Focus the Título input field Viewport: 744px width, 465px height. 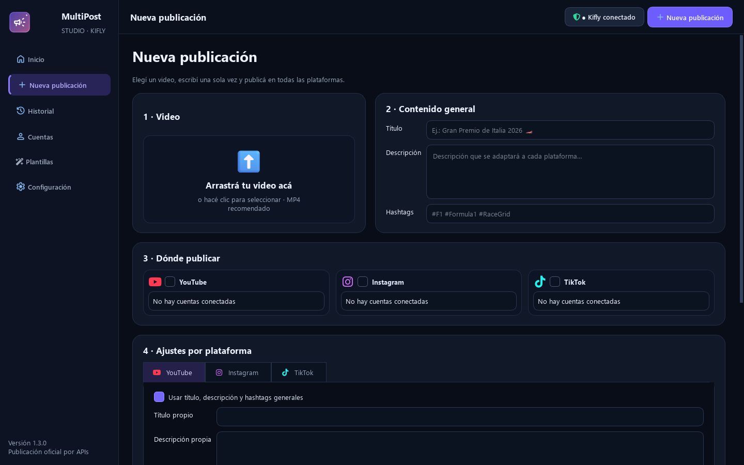(x=570, y=130)
